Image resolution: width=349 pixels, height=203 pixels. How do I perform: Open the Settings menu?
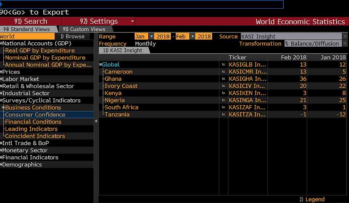[x=99, y=21]
